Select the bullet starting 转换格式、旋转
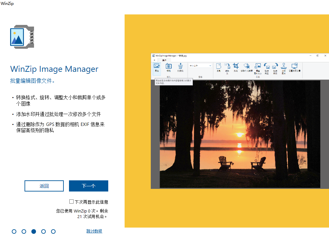 click(61, 100)
